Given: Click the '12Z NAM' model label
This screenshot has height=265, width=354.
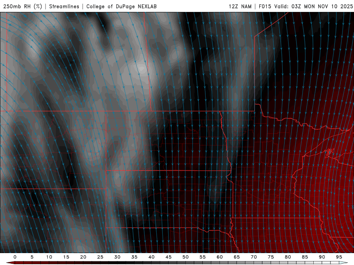Looking at the screenshot, I should pyautogui.click(x=240, y=6).
